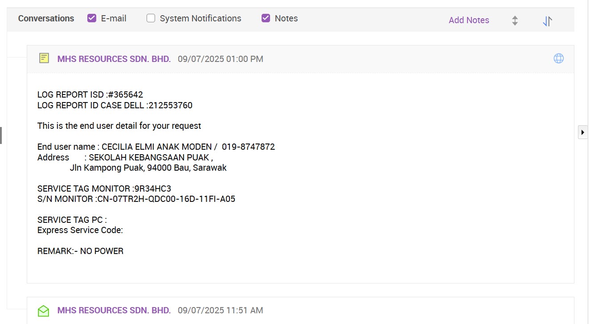This screenshot has height=324, width=590.
Task: Click the blue globe icon on the note
Action: [558, 58]
